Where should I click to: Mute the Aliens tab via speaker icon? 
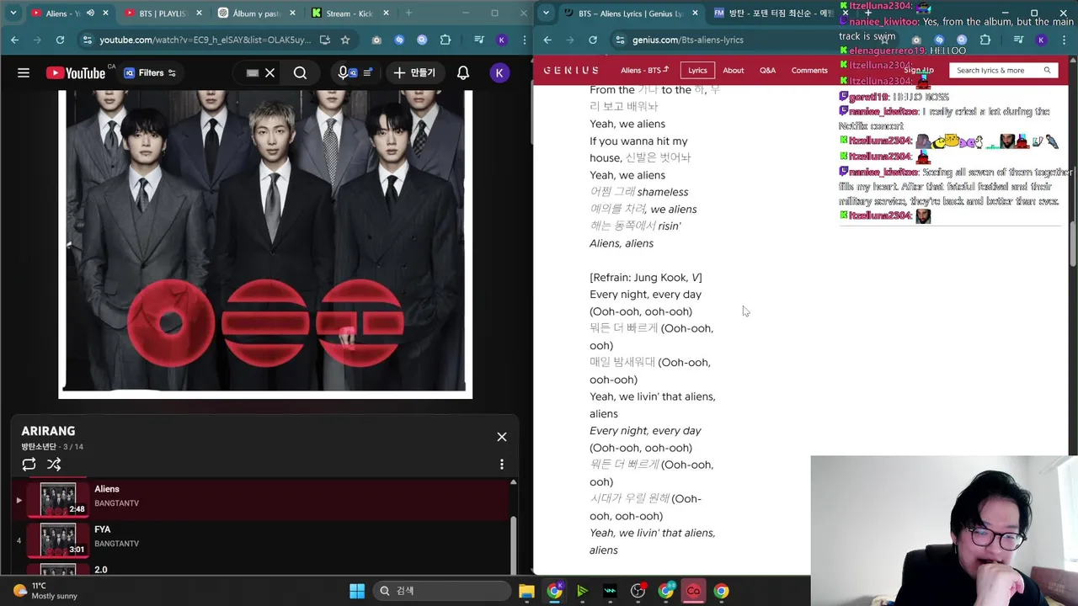point(90,13)
